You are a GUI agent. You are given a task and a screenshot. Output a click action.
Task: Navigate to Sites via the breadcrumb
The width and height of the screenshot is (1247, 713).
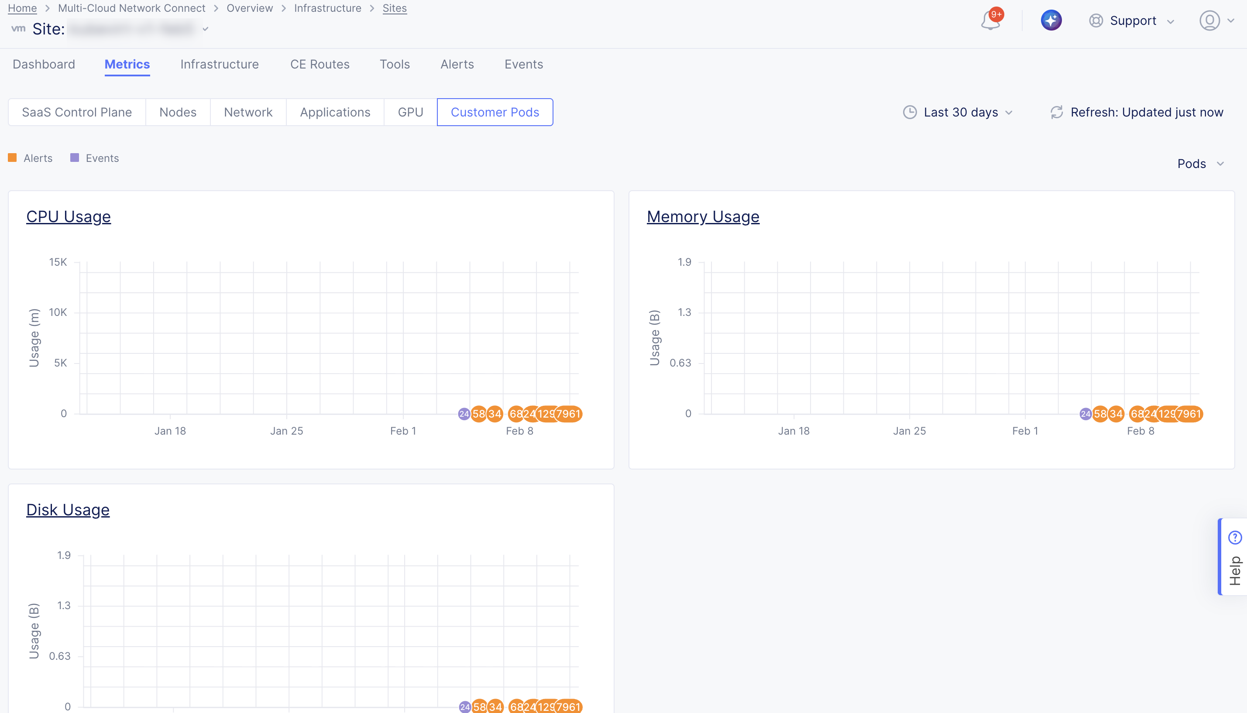click(x=395, y=8)
